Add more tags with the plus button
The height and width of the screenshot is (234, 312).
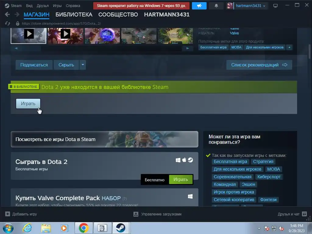pos(289,47)
